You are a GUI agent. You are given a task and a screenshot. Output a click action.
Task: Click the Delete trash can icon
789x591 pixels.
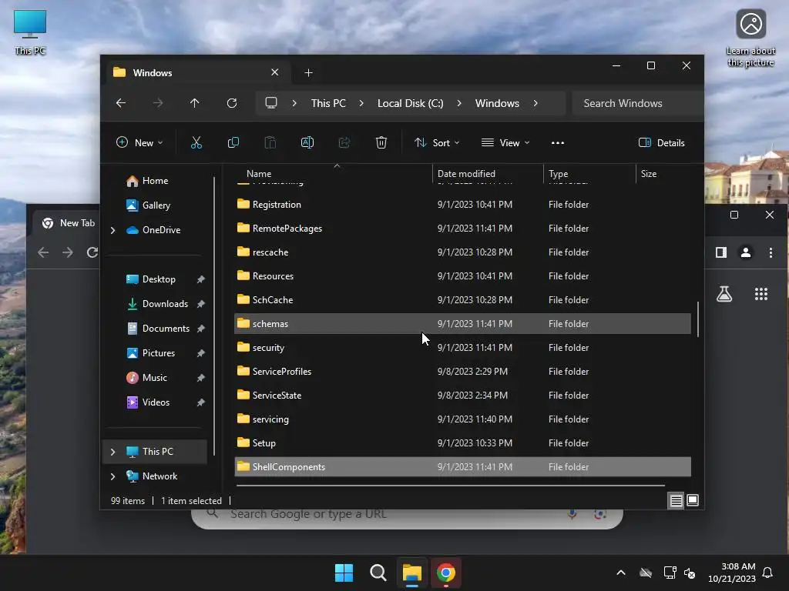click(381, 142)
